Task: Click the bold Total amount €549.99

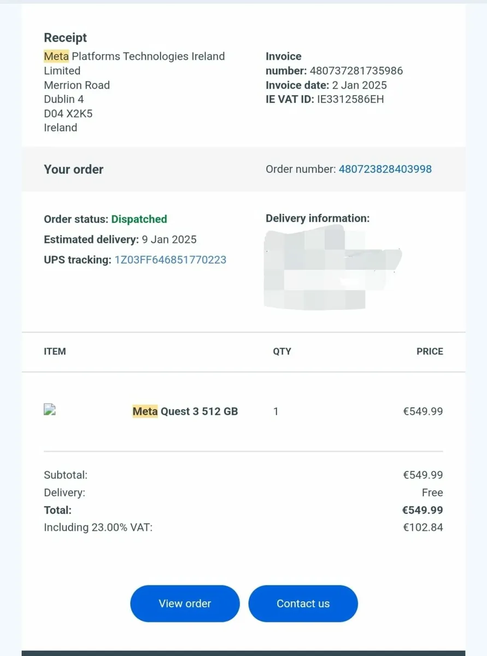Action: tap(423, 510)
